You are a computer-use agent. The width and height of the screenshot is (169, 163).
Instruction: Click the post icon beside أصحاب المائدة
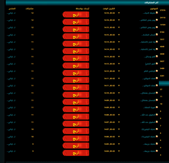point(157,35)
